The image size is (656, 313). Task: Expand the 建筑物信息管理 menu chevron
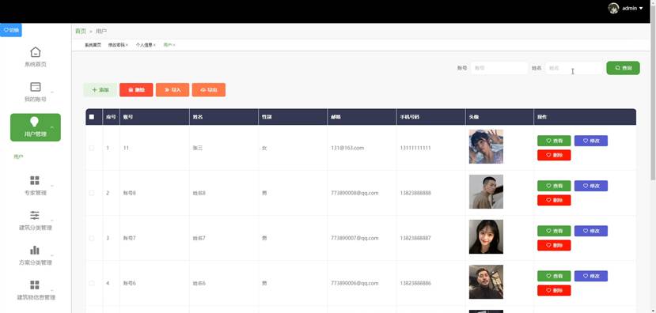pos(52,290)
